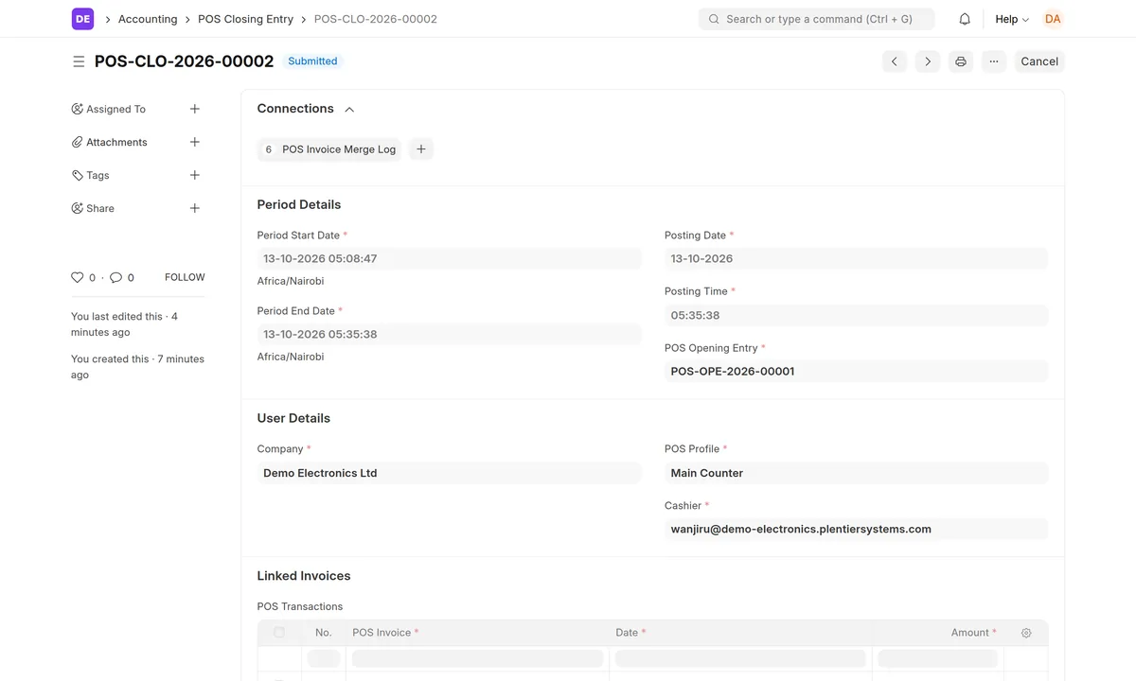Click the User Details section heading
The width and height of the screenshot is (1136, 681).
[293, 418]
